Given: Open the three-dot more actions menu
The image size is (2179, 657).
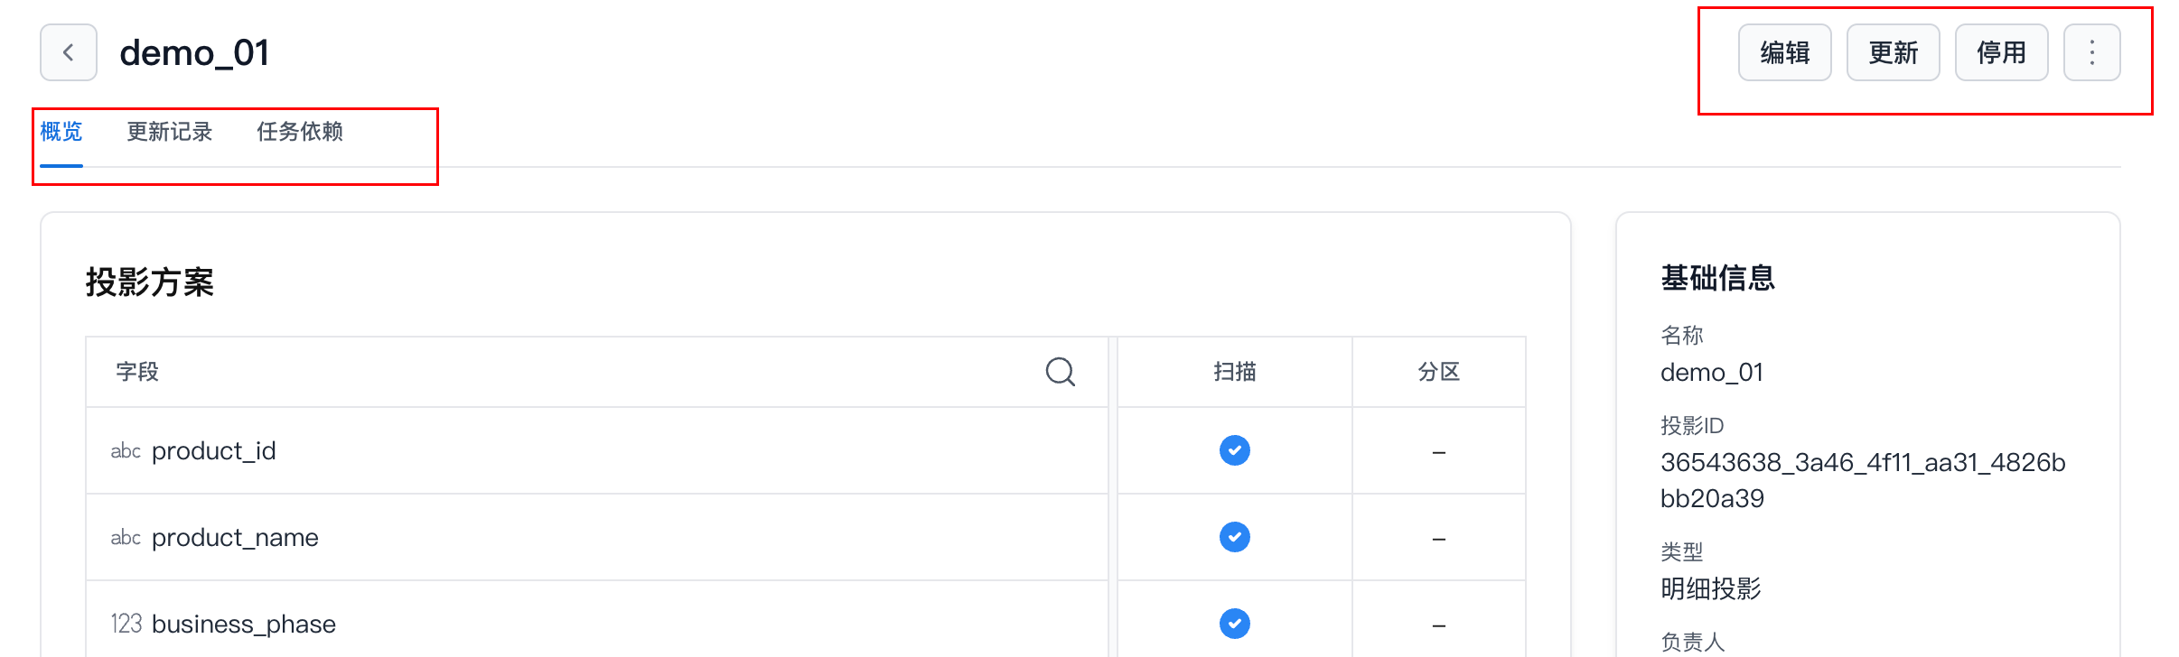Looking at the screenshot, I should point(2091,52).
